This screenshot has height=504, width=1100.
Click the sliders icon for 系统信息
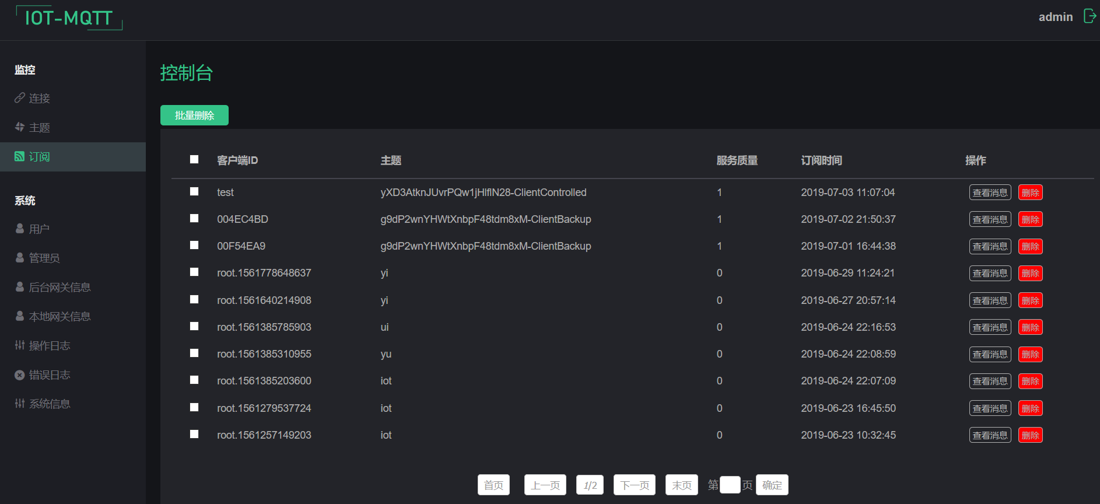20,403
